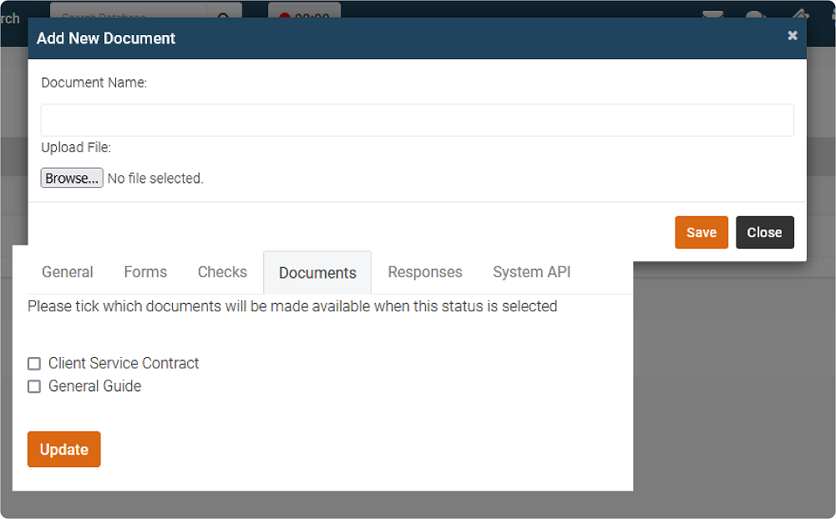
Task: Click the Update button
Action: point(63,449)
